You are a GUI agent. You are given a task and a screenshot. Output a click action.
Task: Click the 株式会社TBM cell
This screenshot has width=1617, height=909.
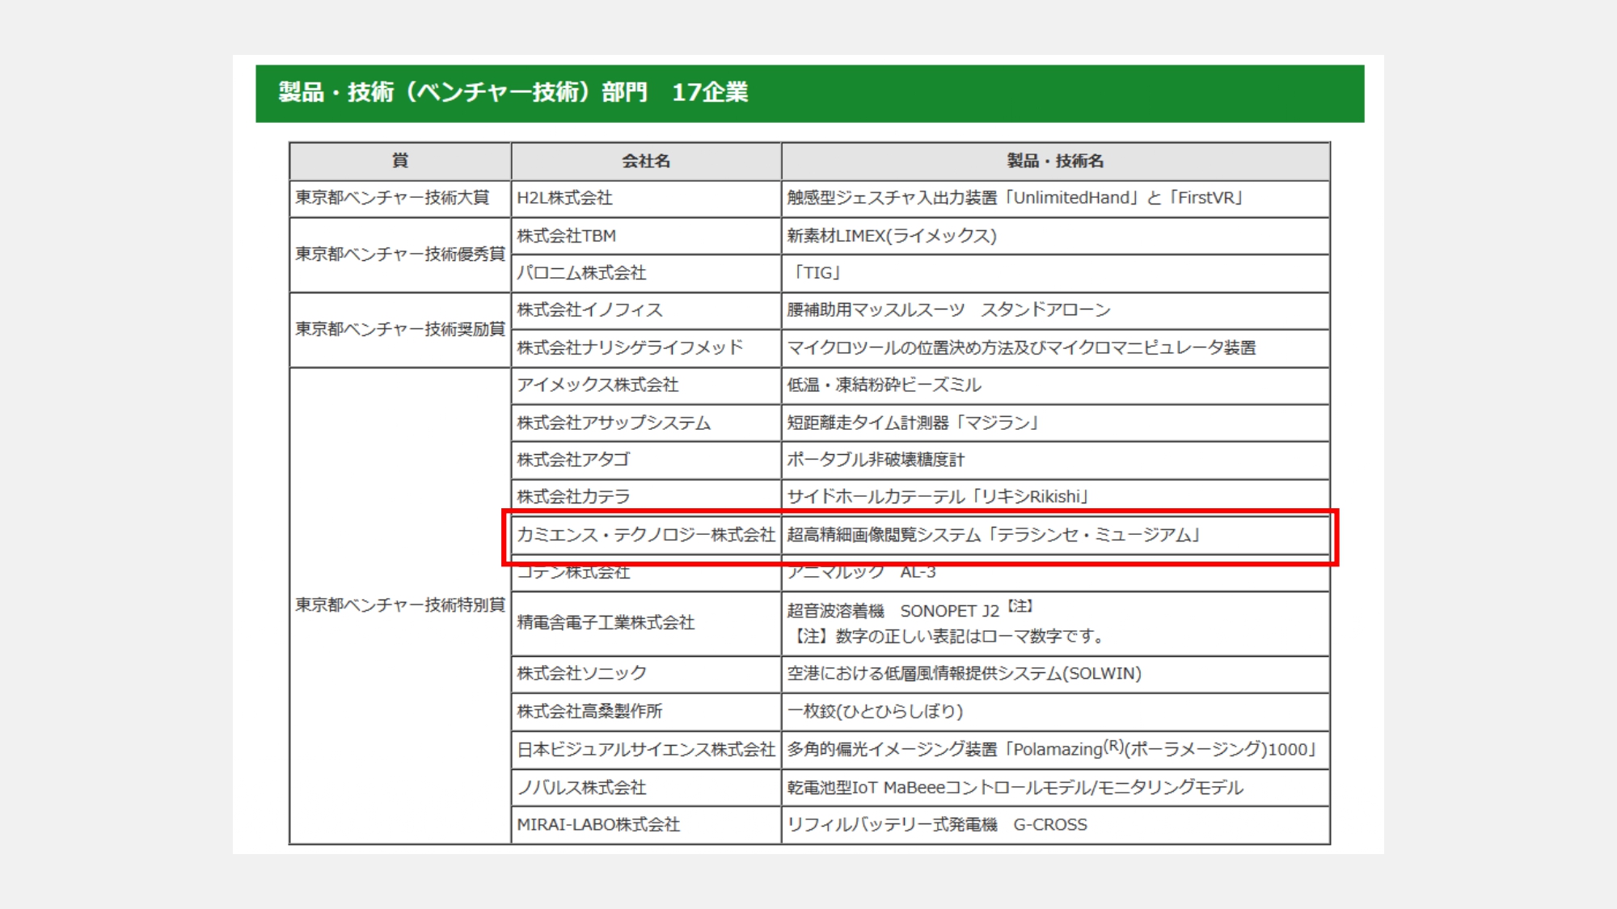(566, 236)
